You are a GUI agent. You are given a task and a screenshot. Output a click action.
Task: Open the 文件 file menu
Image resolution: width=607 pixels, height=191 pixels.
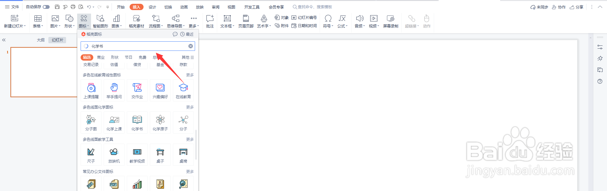coord(12,7)
